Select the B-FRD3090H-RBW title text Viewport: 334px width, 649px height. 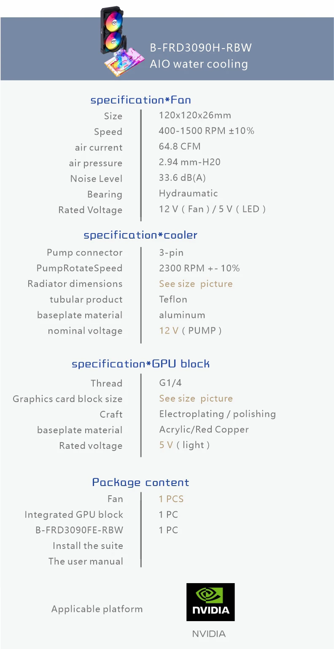click(201, 48)
